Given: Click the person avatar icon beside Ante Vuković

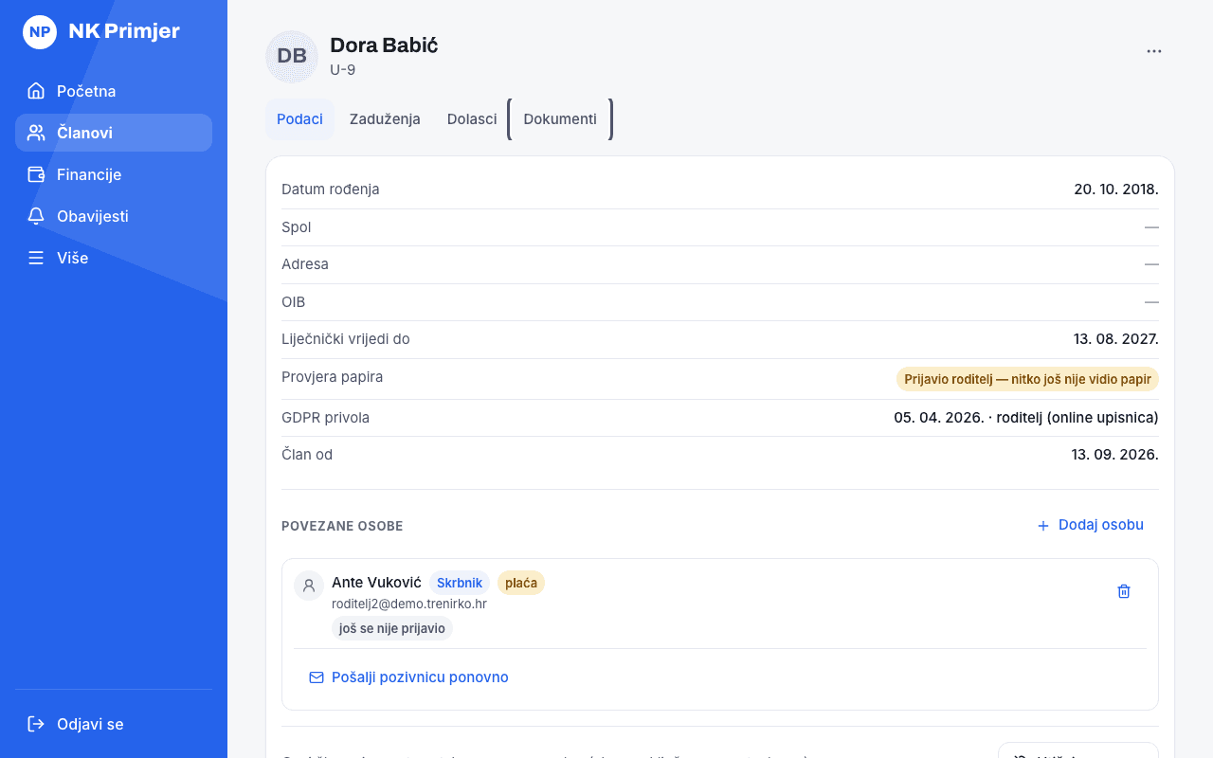Looking at the screenshot, I should point(309,586).
